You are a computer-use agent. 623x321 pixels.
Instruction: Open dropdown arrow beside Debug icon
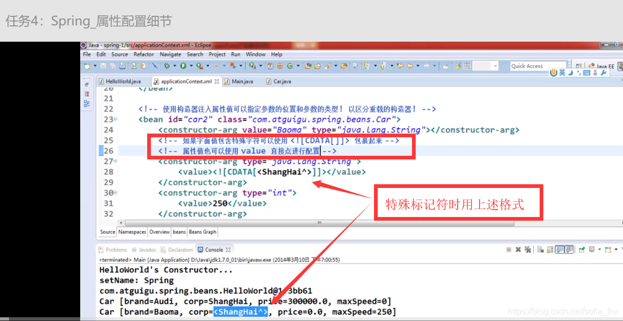click(175, 66)
